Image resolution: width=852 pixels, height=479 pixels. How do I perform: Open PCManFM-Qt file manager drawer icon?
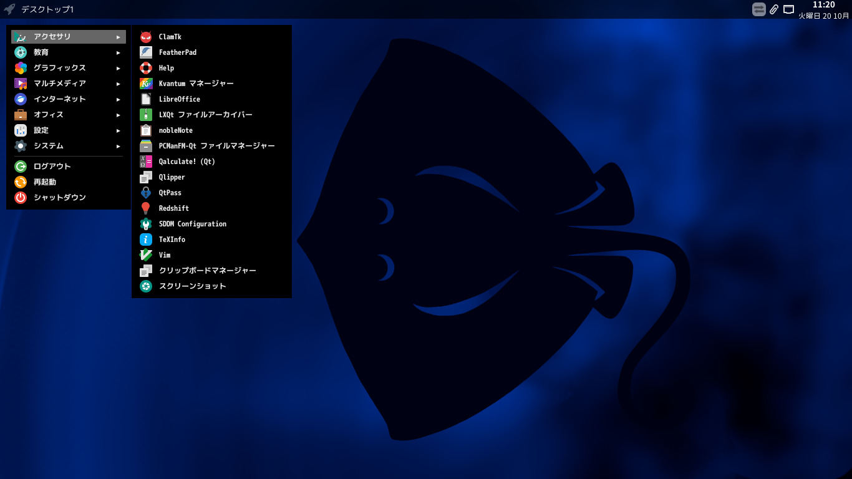146,146
